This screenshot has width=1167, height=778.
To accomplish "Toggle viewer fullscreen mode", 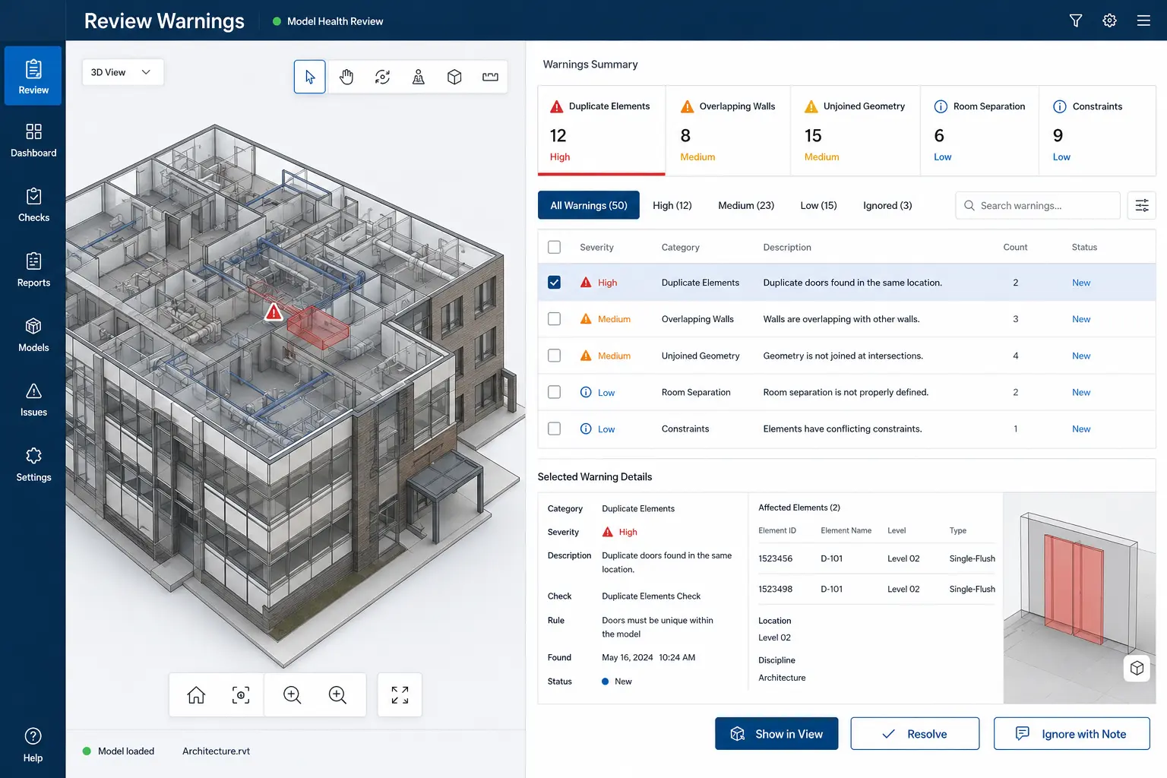I will 400,694.
